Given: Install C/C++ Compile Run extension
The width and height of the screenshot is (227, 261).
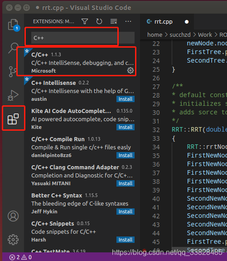Looking at the screenshot, I should tap(126, 155).
